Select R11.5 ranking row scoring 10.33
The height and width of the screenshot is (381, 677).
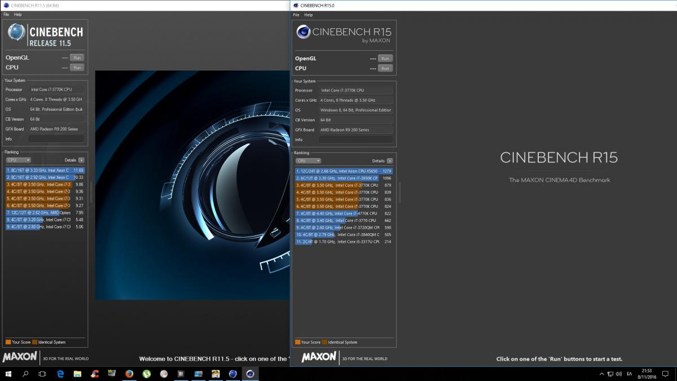pos(45,177)
